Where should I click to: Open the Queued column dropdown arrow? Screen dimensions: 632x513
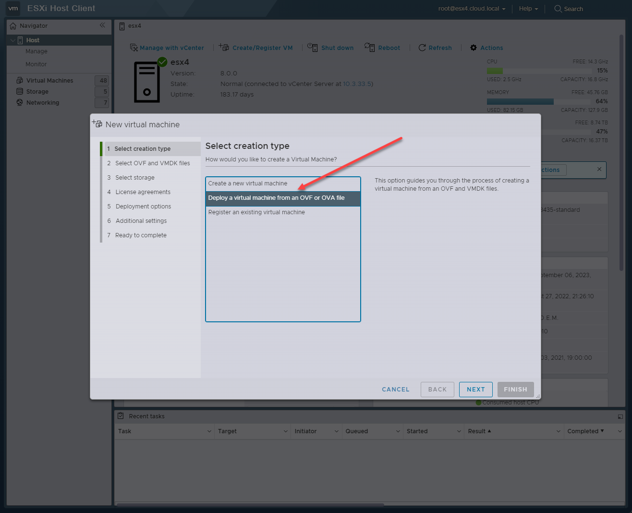398,431
